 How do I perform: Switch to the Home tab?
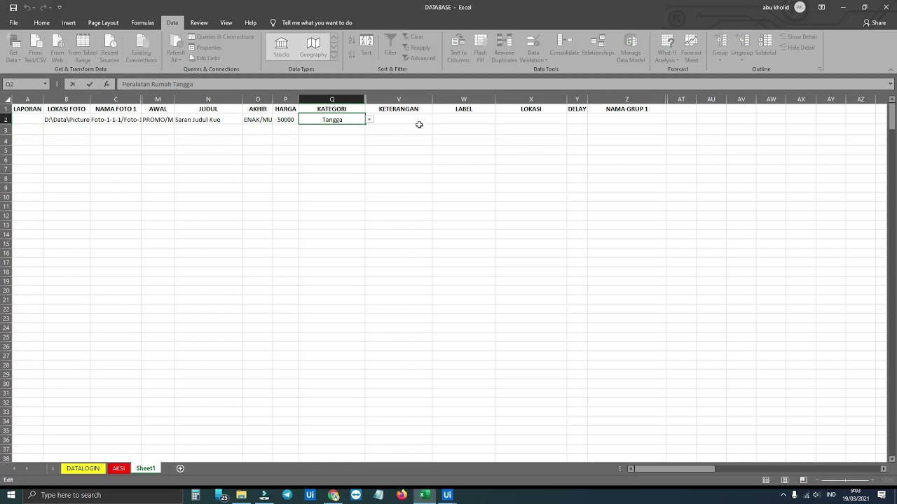(x=42, y=22)
